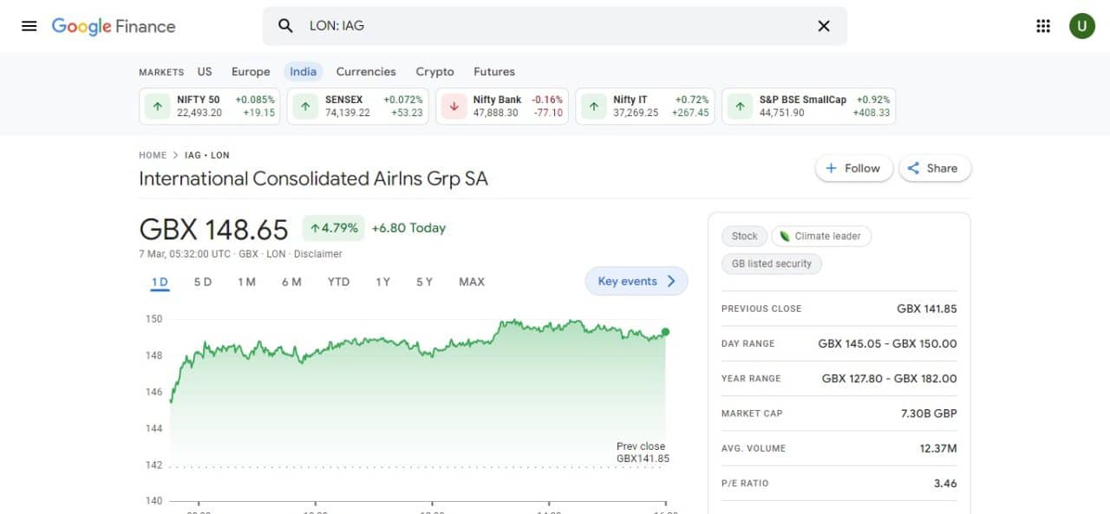Focus the LON: IAG search field

tap(555, 26)
